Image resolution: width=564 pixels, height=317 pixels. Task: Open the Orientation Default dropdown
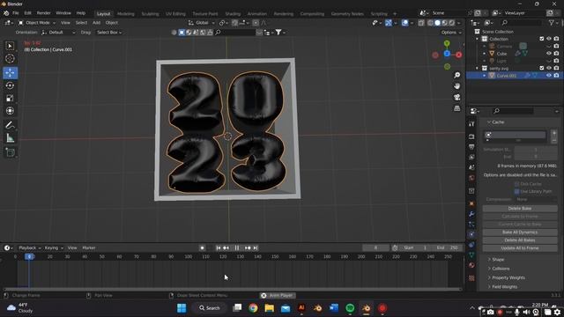58,33
